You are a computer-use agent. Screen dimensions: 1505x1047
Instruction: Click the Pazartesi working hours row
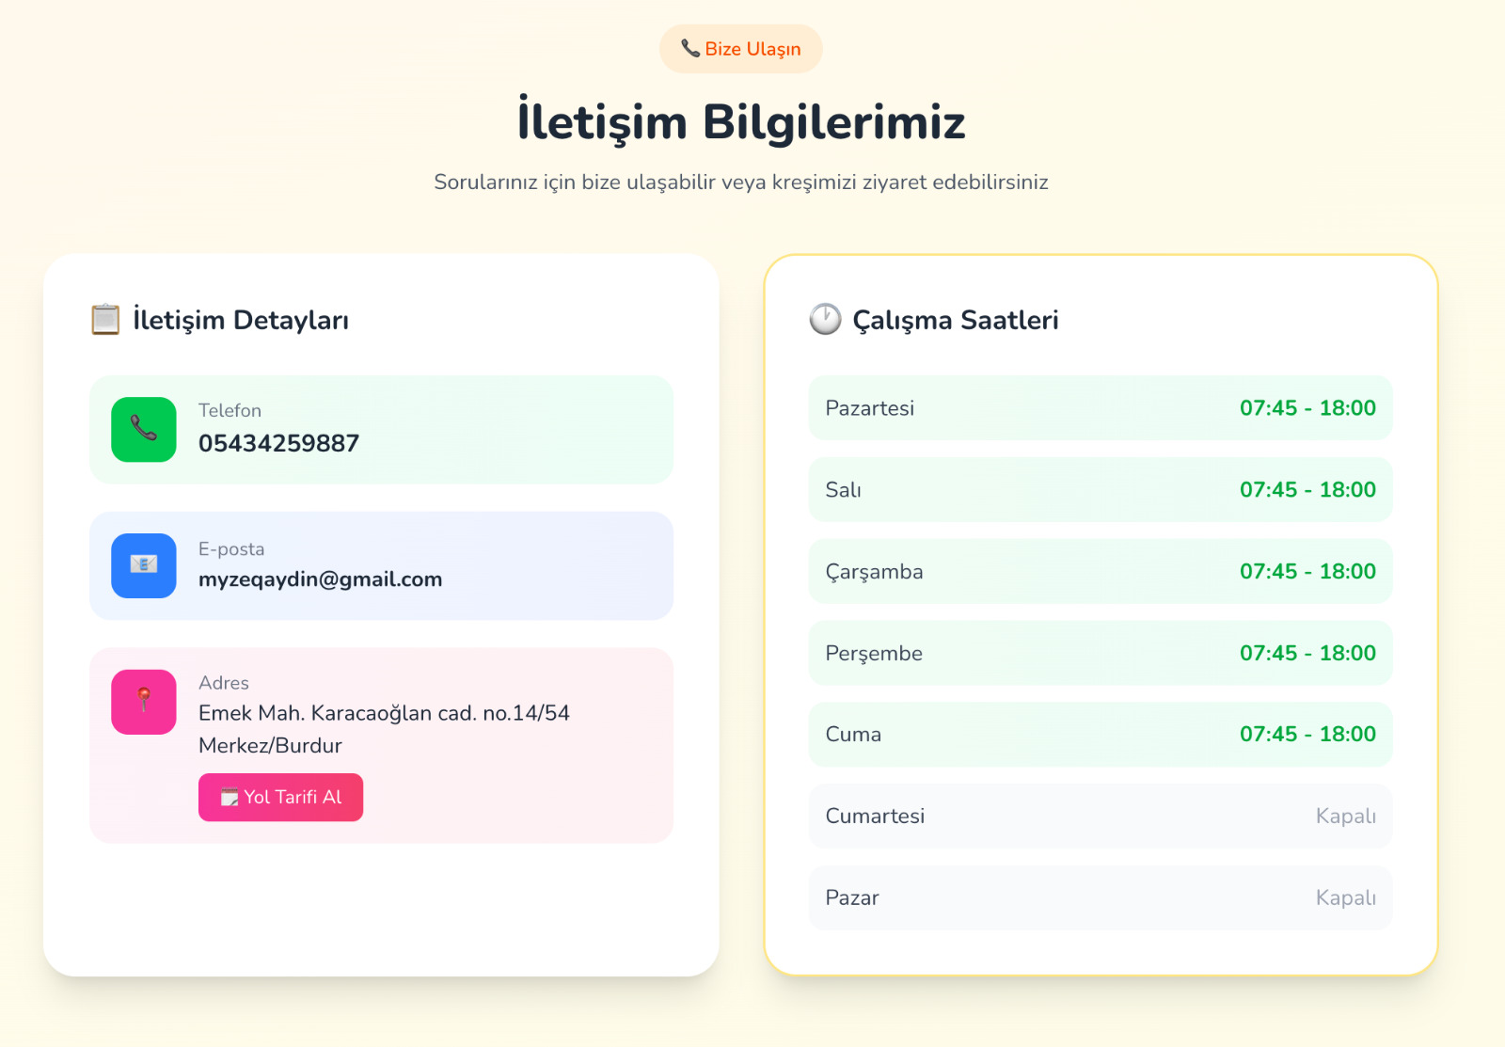click(x=1100, y=408)
